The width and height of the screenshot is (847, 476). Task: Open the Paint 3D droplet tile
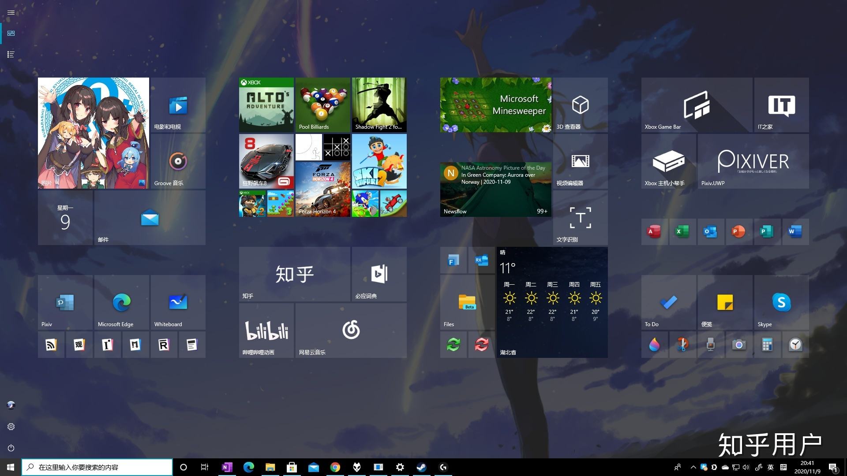(x=654, y=345)
